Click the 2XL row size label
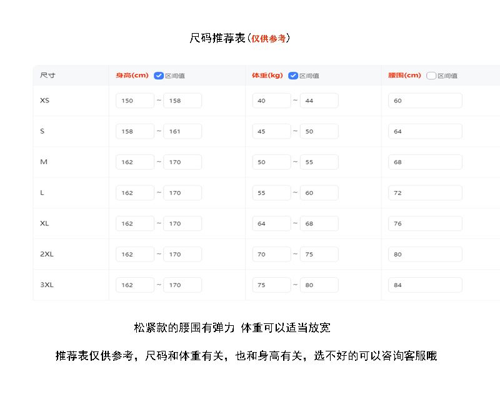Image resolution: width=500 pixels, height=407 pixels. click(46, 254)
